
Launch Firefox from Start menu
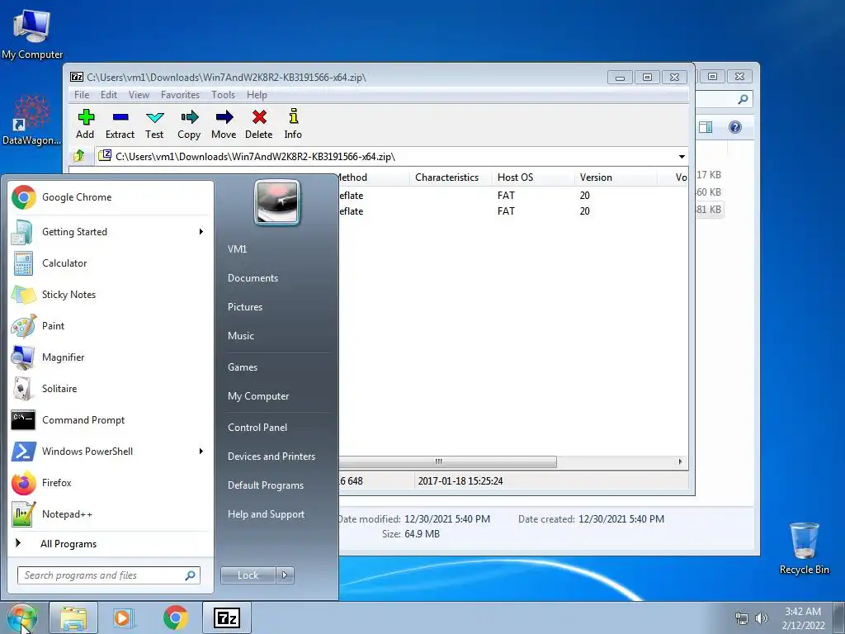[x=111, y=482]
